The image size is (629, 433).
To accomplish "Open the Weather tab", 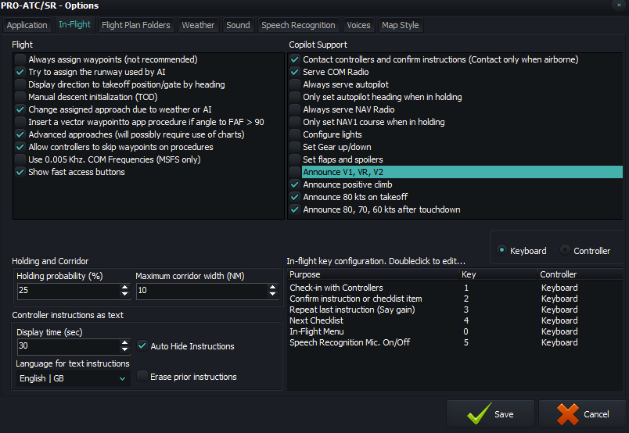I will (198, 25).
